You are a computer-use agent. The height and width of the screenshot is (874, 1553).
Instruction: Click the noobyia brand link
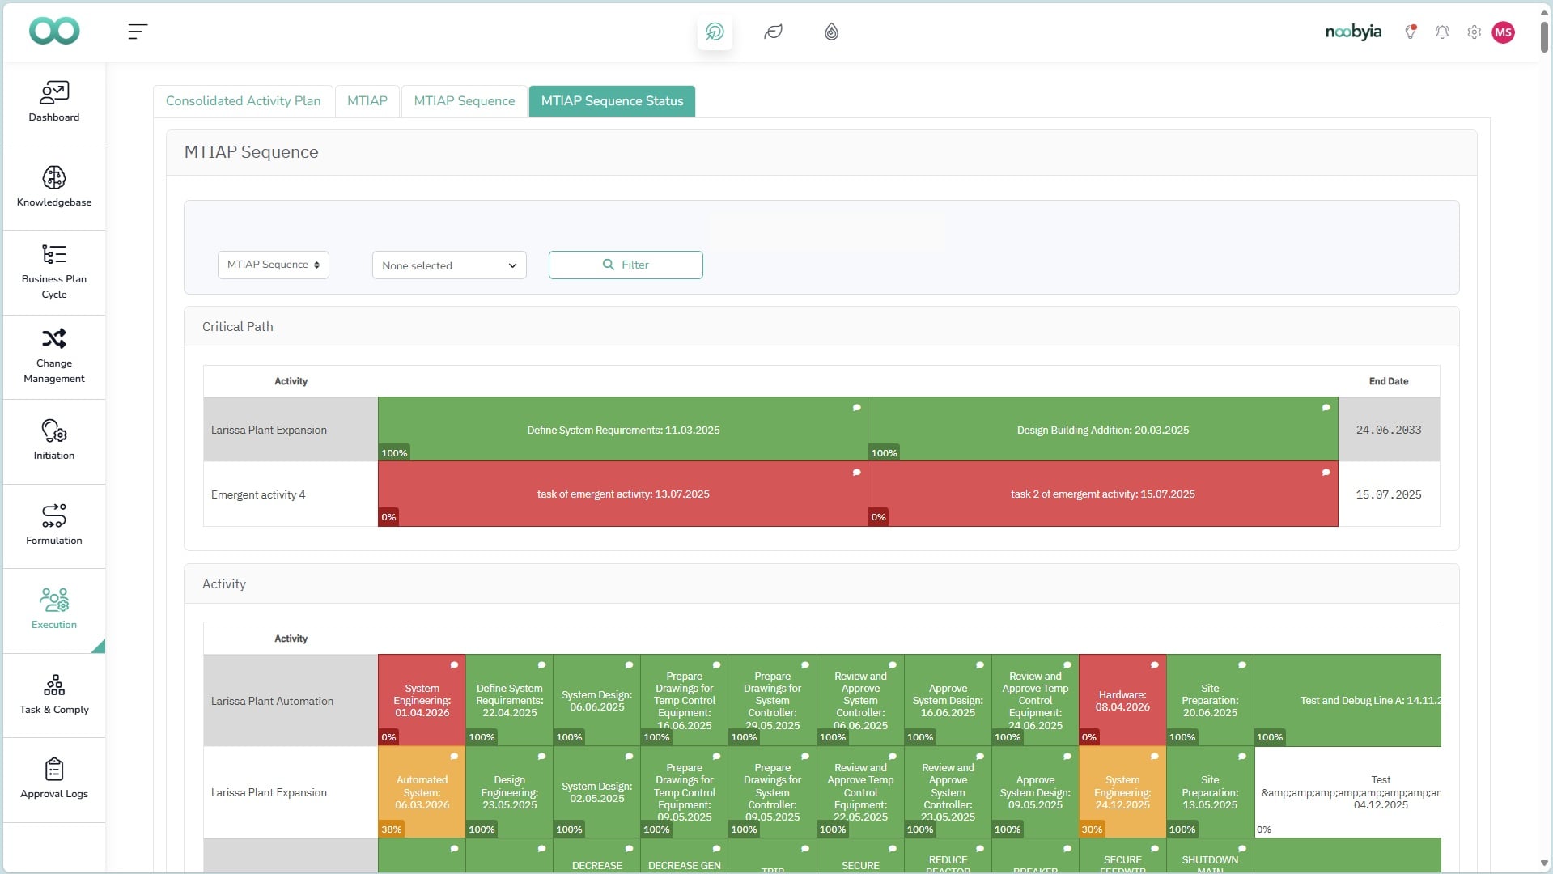1353,32
